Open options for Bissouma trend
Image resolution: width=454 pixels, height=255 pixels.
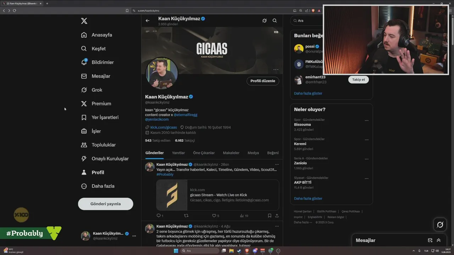pos(367,120)
